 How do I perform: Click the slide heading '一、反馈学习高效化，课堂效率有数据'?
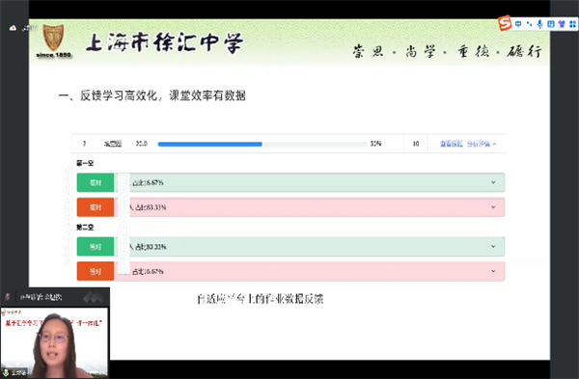(152, 95)
